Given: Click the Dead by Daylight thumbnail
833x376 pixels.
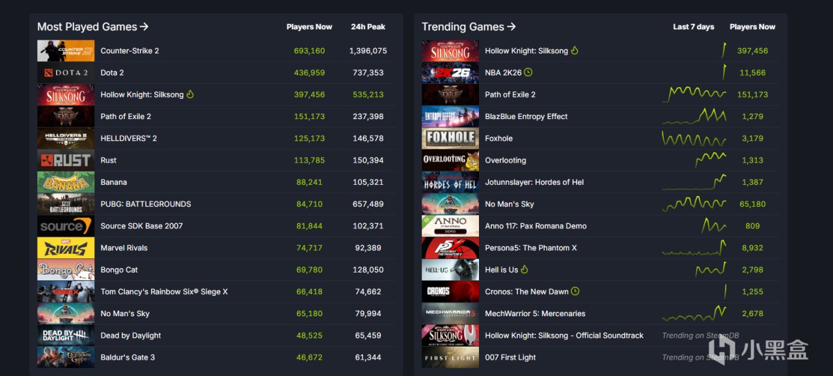Looking at the screenshot, I should [x=66, y=336].
